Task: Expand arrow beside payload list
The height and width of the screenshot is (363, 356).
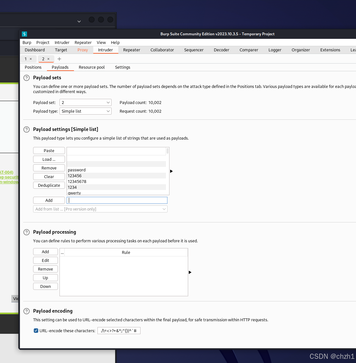Action: coord(171,171)
